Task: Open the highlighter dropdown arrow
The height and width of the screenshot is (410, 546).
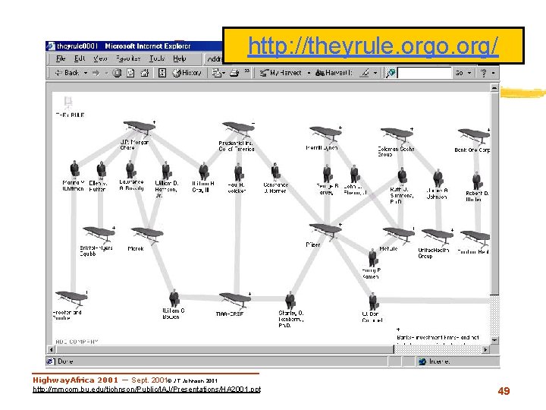Action: coord(375,73)
